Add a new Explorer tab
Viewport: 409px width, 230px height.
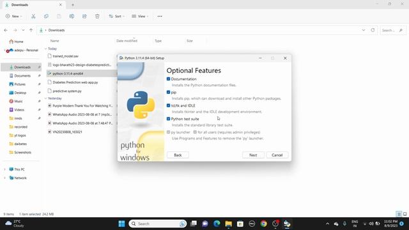(x=73, y=4)
